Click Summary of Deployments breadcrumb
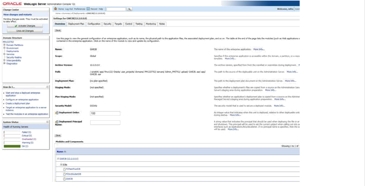Viewport: 365px width, 186px height. (x=73, y=13)
